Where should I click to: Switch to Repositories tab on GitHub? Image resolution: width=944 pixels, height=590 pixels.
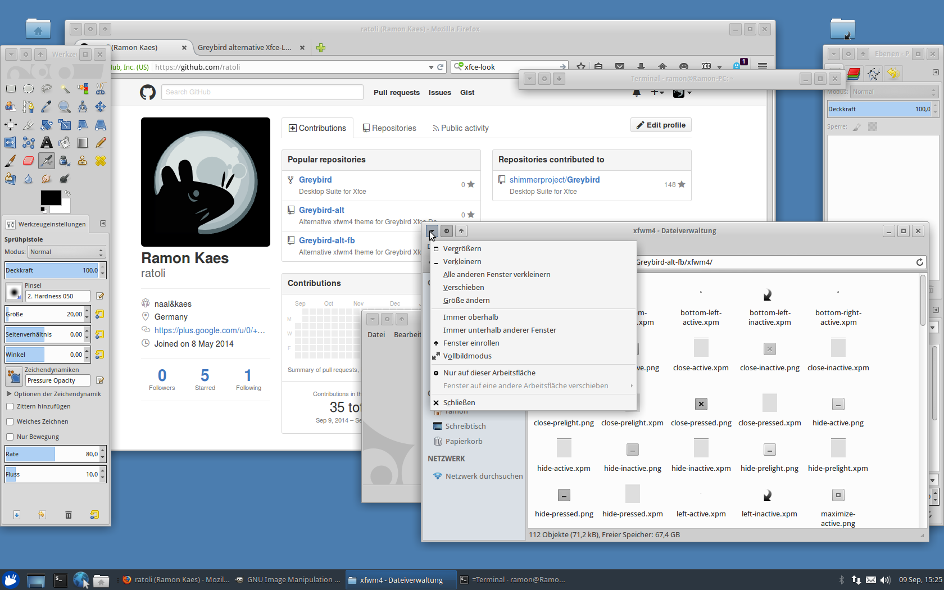tap(389, 128)
